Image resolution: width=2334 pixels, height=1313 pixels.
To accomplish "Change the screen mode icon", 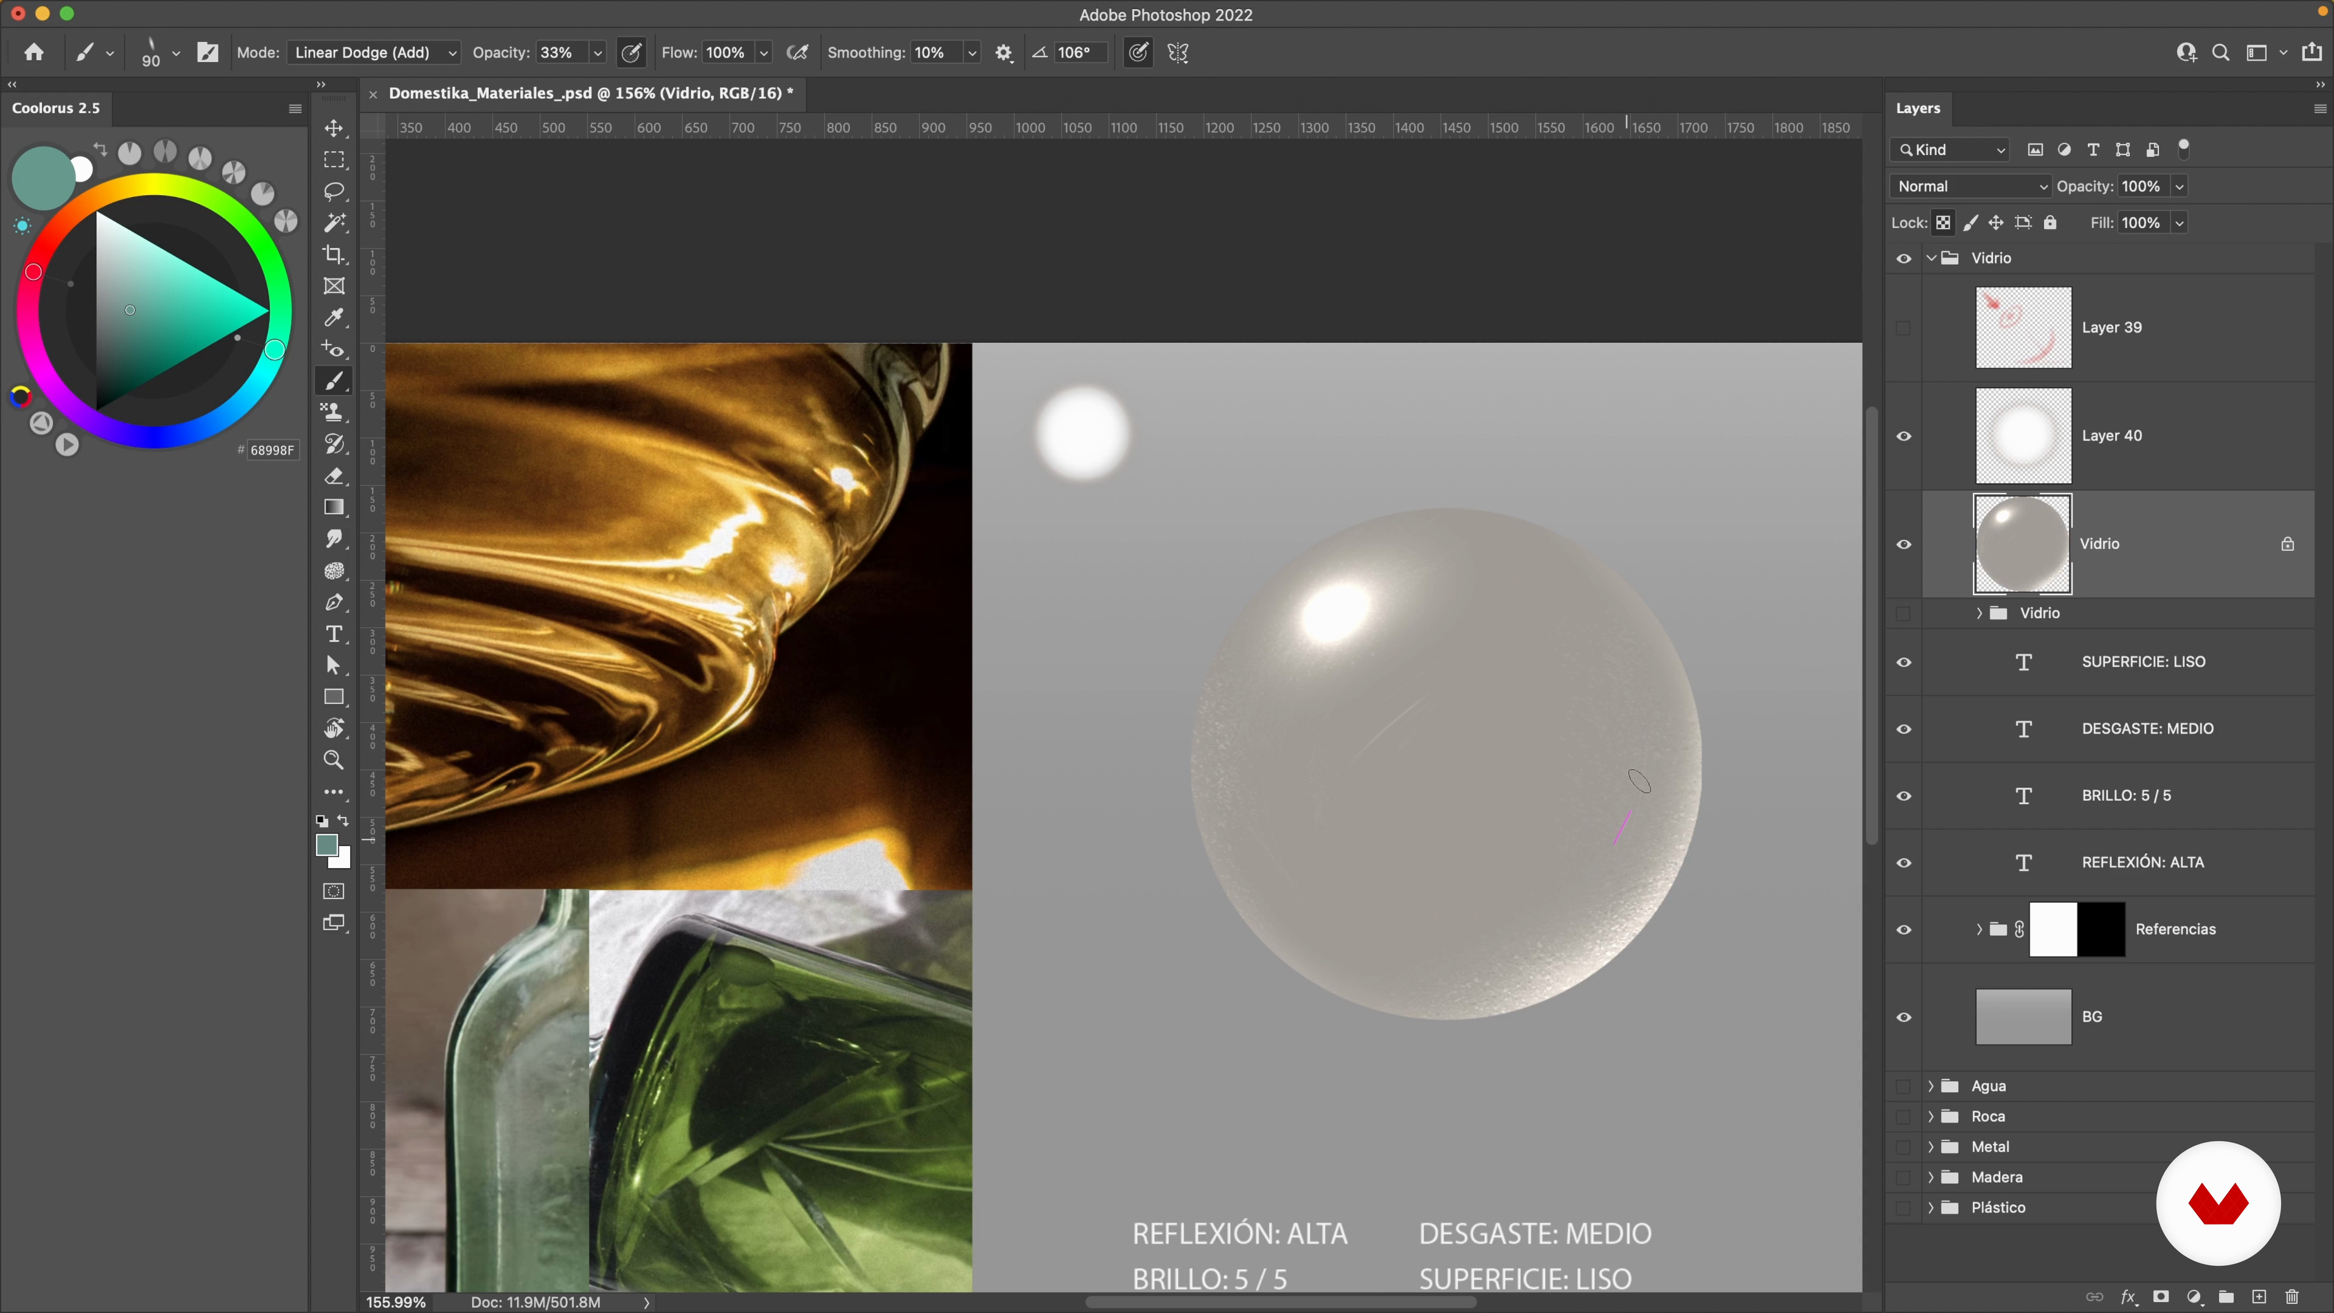I will click(x=334, y=923).
